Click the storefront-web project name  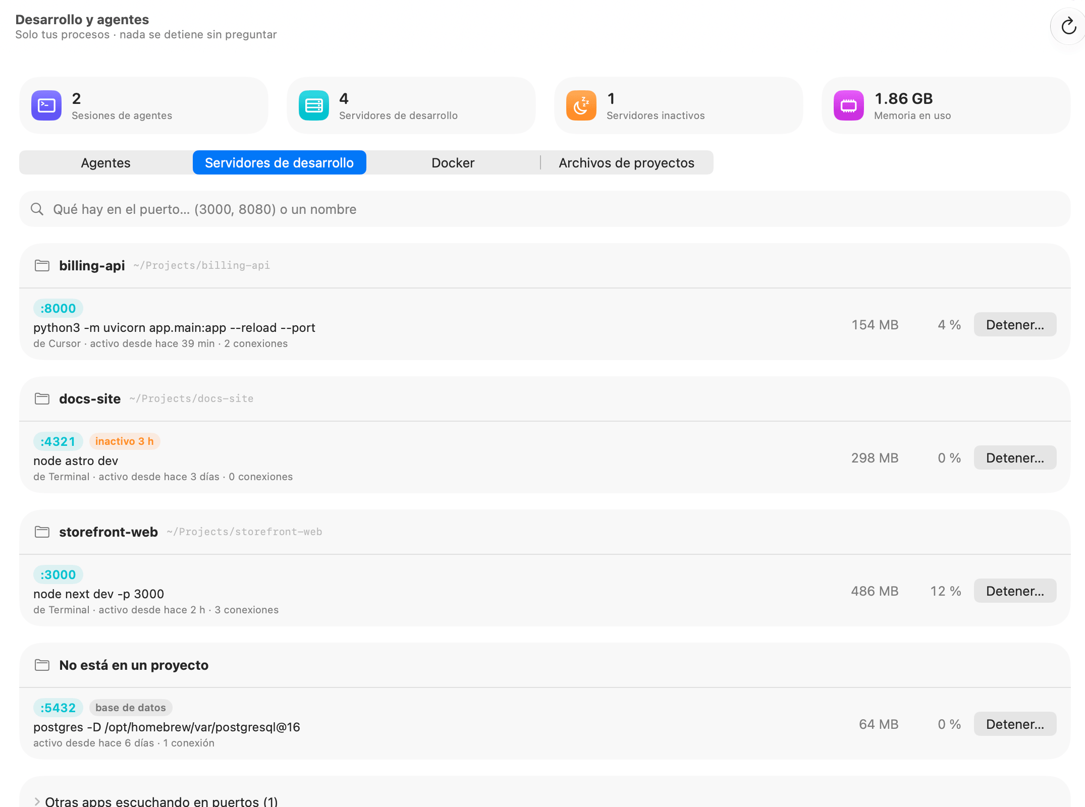click(108, 532)
